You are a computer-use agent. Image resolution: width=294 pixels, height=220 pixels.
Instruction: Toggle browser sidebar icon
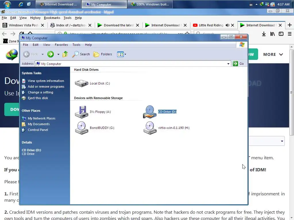[x=281, y=34]
